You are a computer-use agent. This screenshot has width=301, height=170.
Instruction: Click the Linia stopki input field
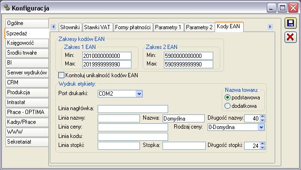(119, 146)
